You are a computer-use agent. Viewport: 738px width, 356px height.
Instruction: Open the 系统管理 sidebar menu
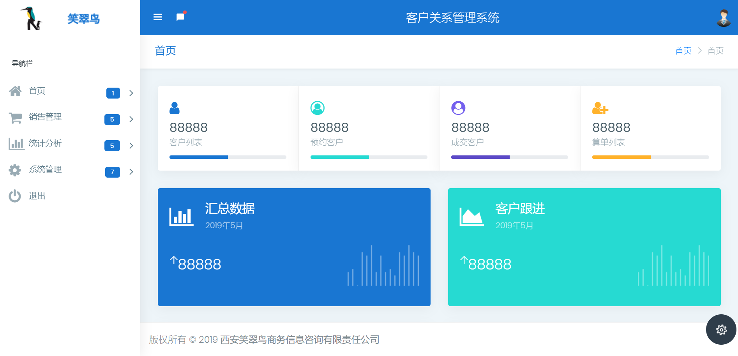point(70,170)
